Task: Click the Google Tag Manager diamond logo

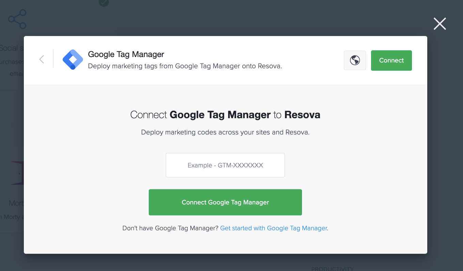Action: [x=73, y=60]
